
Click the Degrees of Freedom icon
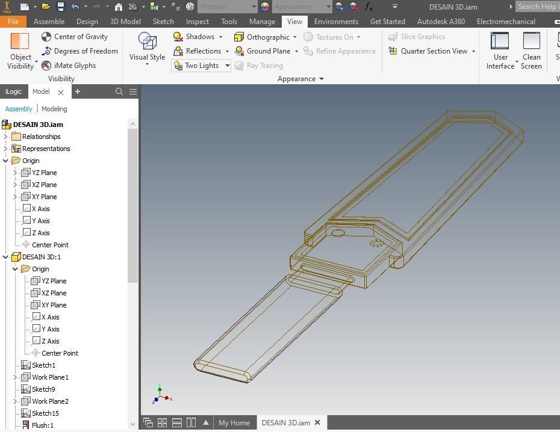(46, 51)
